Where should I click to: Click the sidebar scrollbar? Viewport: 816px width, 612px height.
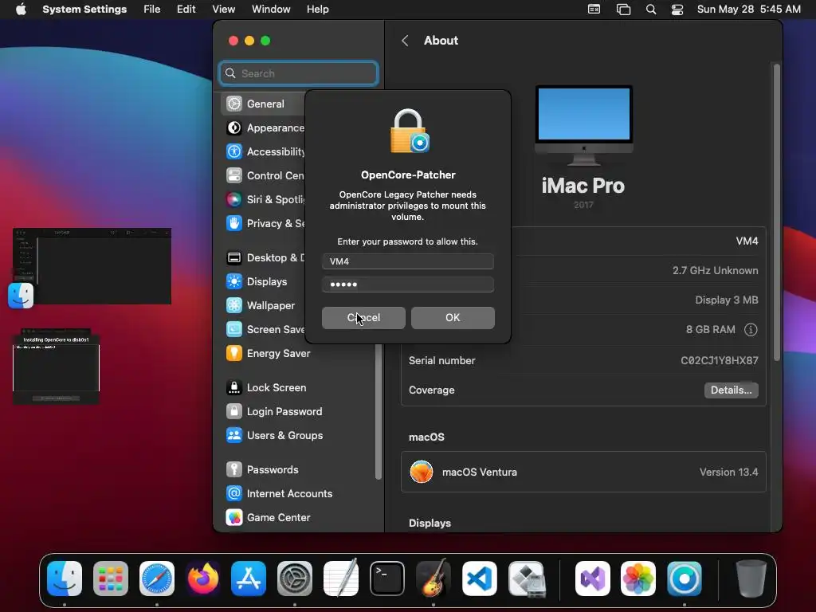click(378, 411)
